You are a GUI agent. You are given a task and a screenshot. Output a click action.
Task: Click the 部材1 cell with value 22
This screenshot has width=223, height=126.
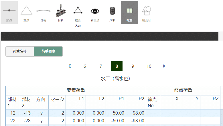pyautogui.click(x=13, y=121)
